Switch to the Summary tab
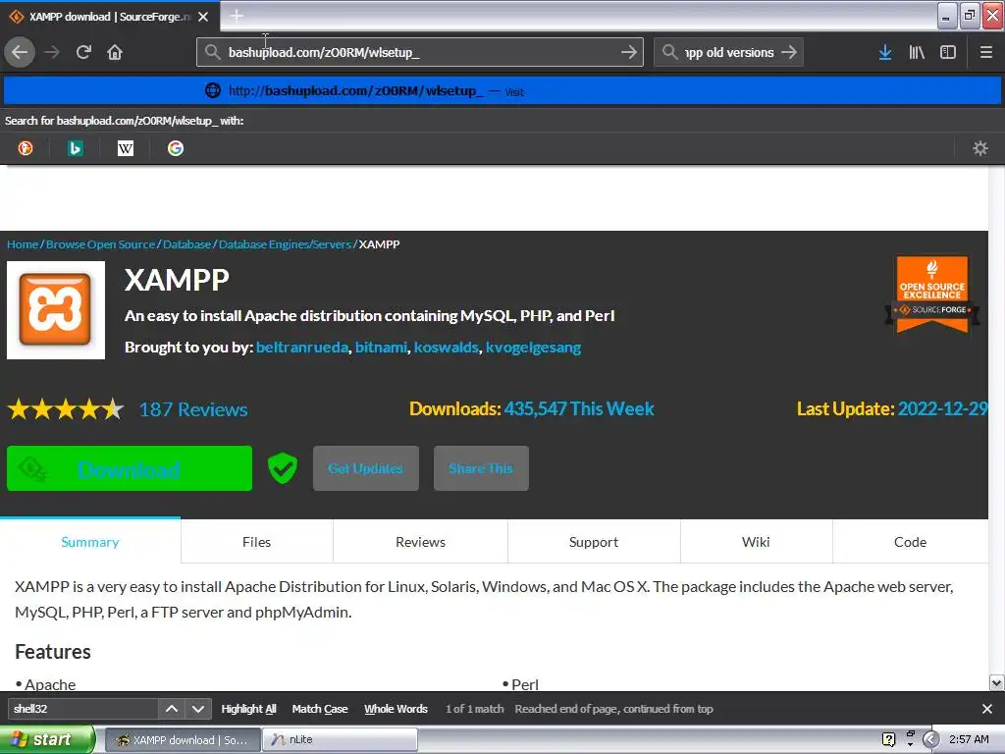 [x=90, y=541]
